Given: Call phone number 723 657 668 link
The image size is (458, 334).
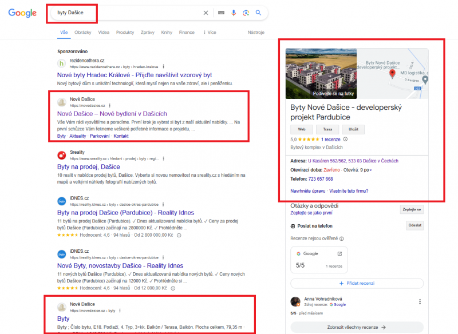Looking at the screenshot, I should (x=321, y=179).
